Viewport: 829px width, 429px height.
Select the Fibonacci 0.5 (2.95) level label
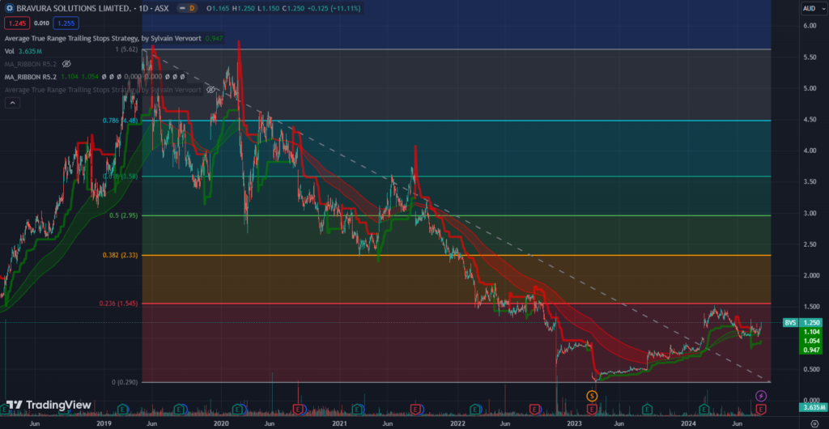(124, 215)
